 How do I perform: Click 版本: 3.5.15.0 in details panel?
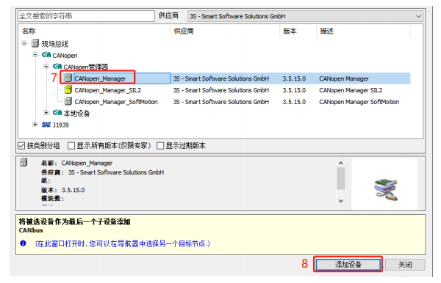coord(62,190)
